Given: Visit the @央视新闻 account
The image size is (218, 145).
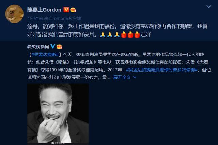Looking at the screenshot, I should click(38, 47).
